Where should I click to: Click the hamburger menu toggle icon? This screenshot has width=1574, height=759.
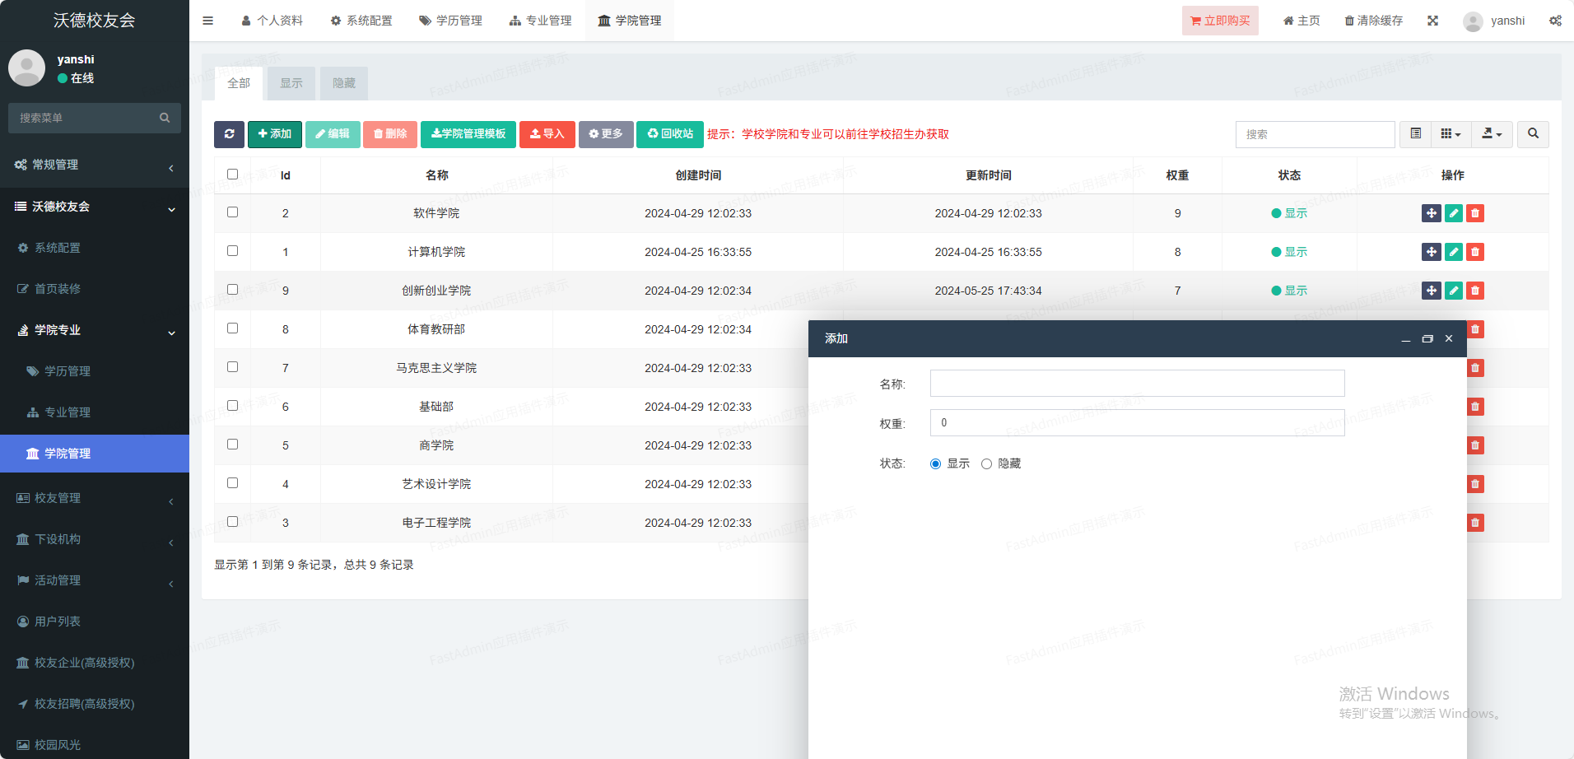pos(207,21)
